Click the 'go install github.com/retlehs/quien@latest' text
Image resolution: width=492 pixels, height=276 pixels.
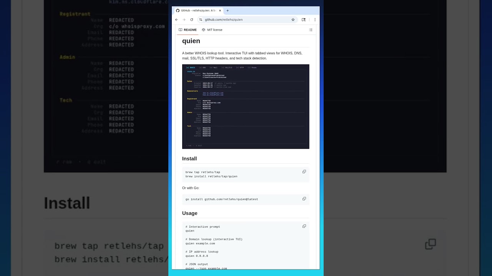222,199
